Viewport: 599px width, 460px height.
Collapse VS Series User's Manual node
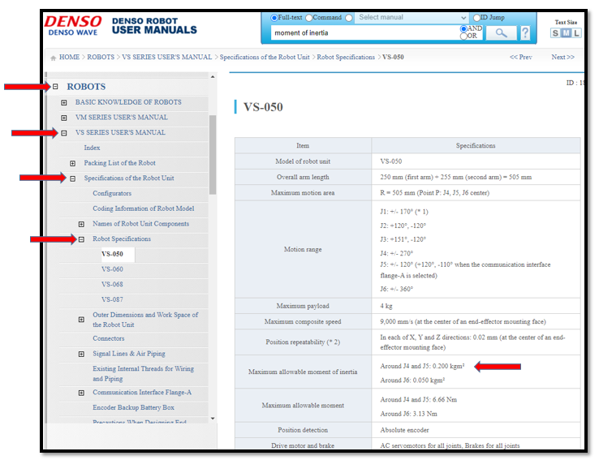(64, 133)
